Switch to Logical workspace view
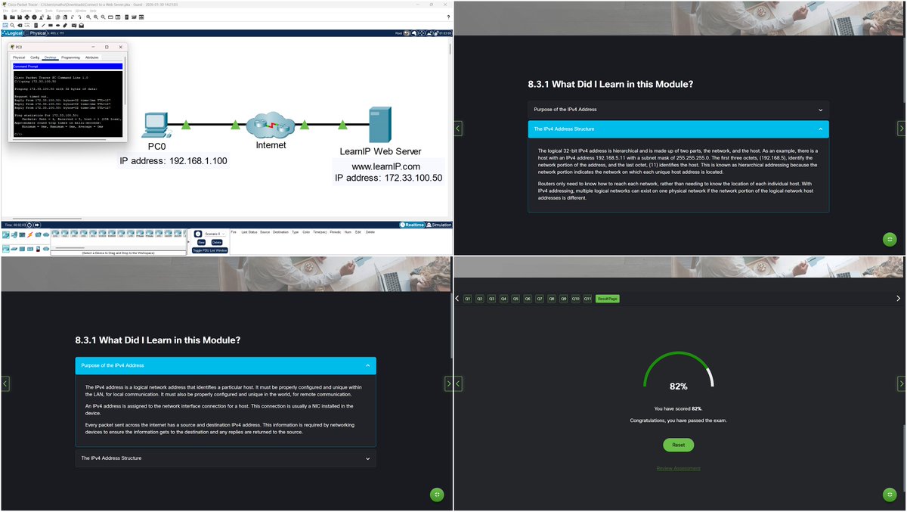Viewport: 907px width, 512px height. 12,33
